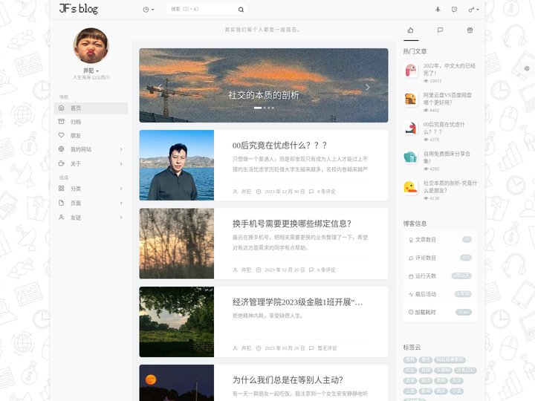
Task: Click the profile avatar image
Action: (x=91, y=46)
